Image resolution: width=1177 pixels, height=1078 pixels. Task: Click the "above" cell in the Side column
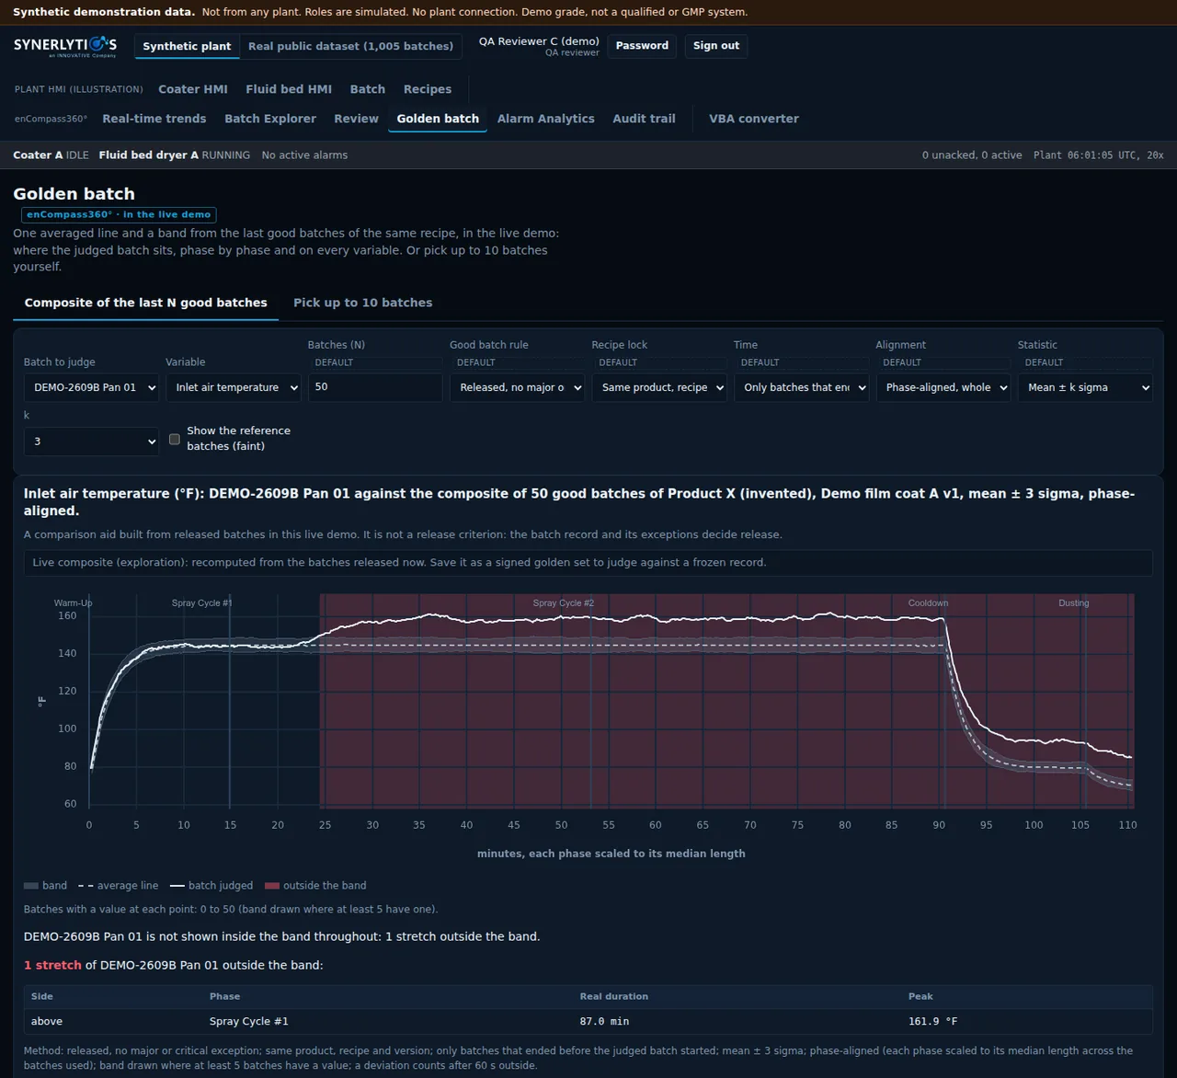[x=47, y=1022]
